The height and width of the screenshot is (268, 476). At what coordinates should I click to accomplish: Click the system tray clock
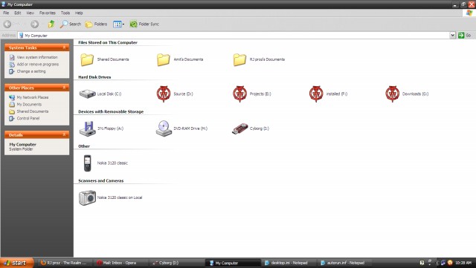(463, 263)
